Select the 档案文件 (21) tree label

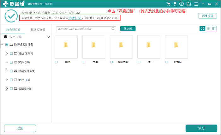[27, 71]
